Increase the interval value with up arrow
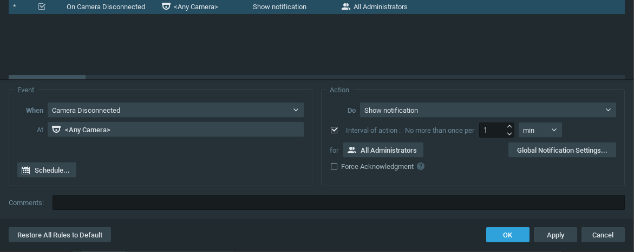Viewport: 634px width, 252px height. click(509, 127)
